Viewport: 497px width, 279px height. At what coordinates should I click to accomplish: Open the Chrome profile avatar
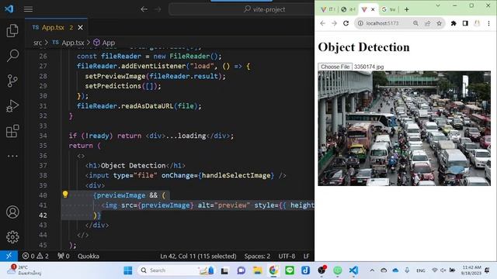[x=477, y=23]
